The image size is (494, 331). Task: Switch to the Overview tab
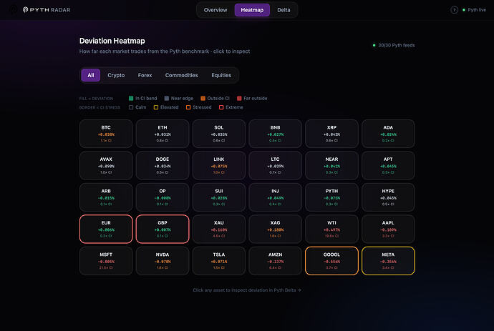coord(215,10)
